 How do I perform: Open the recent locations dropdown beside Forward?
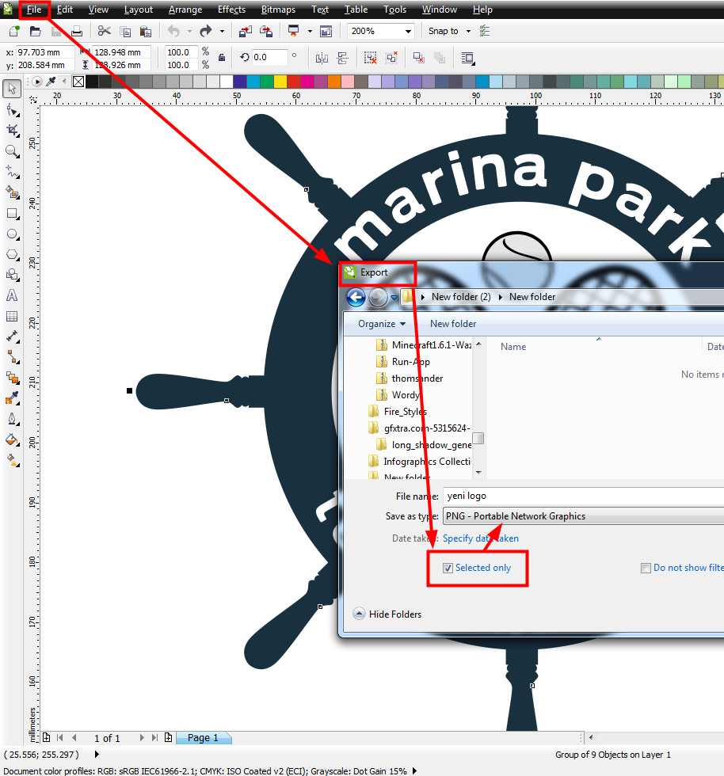pyautogui.click(x=394, y=298)
